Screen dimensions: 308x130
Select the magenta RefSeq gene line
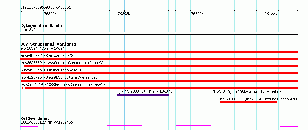click(x=159, y=126)
